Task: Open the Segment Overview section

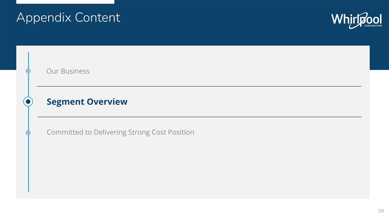Action: point(87,102)
